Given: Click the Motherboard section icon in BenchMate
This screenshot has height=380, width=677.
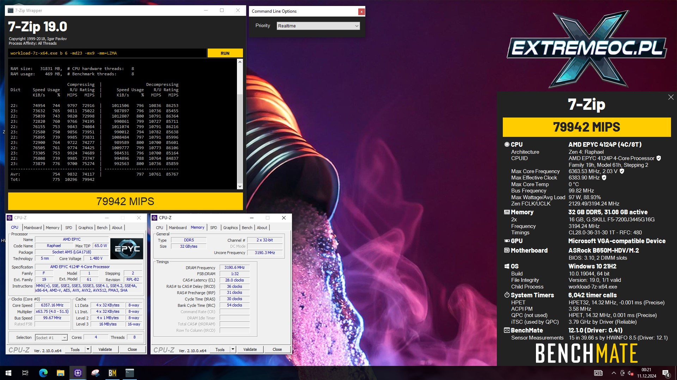Looking at the screenshot, I should pyautogui.click(x=507, y=251).
